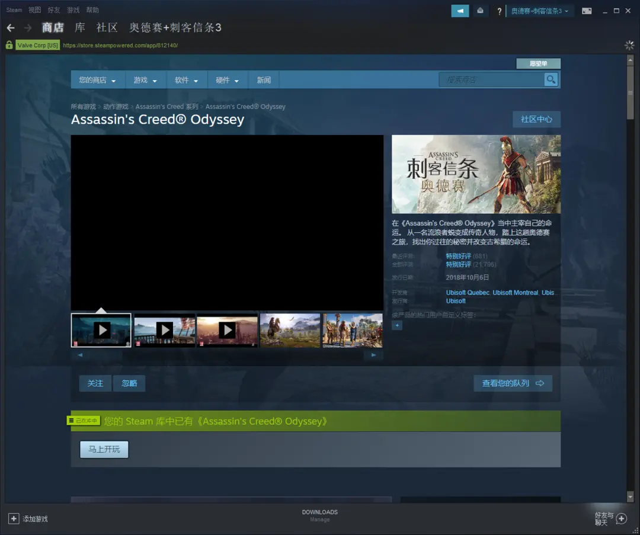Open the 社区中心 button
This screenshot has width=640, height=535.
(x=536, y=119)
